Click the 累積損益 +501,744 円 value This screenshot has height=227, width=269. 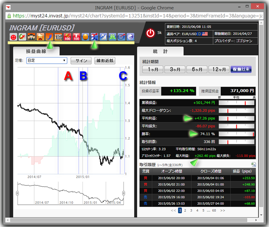coord(204,103)
